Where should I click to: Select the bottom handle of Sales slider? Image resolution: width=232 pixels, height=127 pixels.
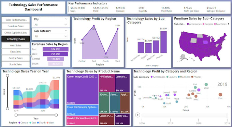click(x=8, y=109)
